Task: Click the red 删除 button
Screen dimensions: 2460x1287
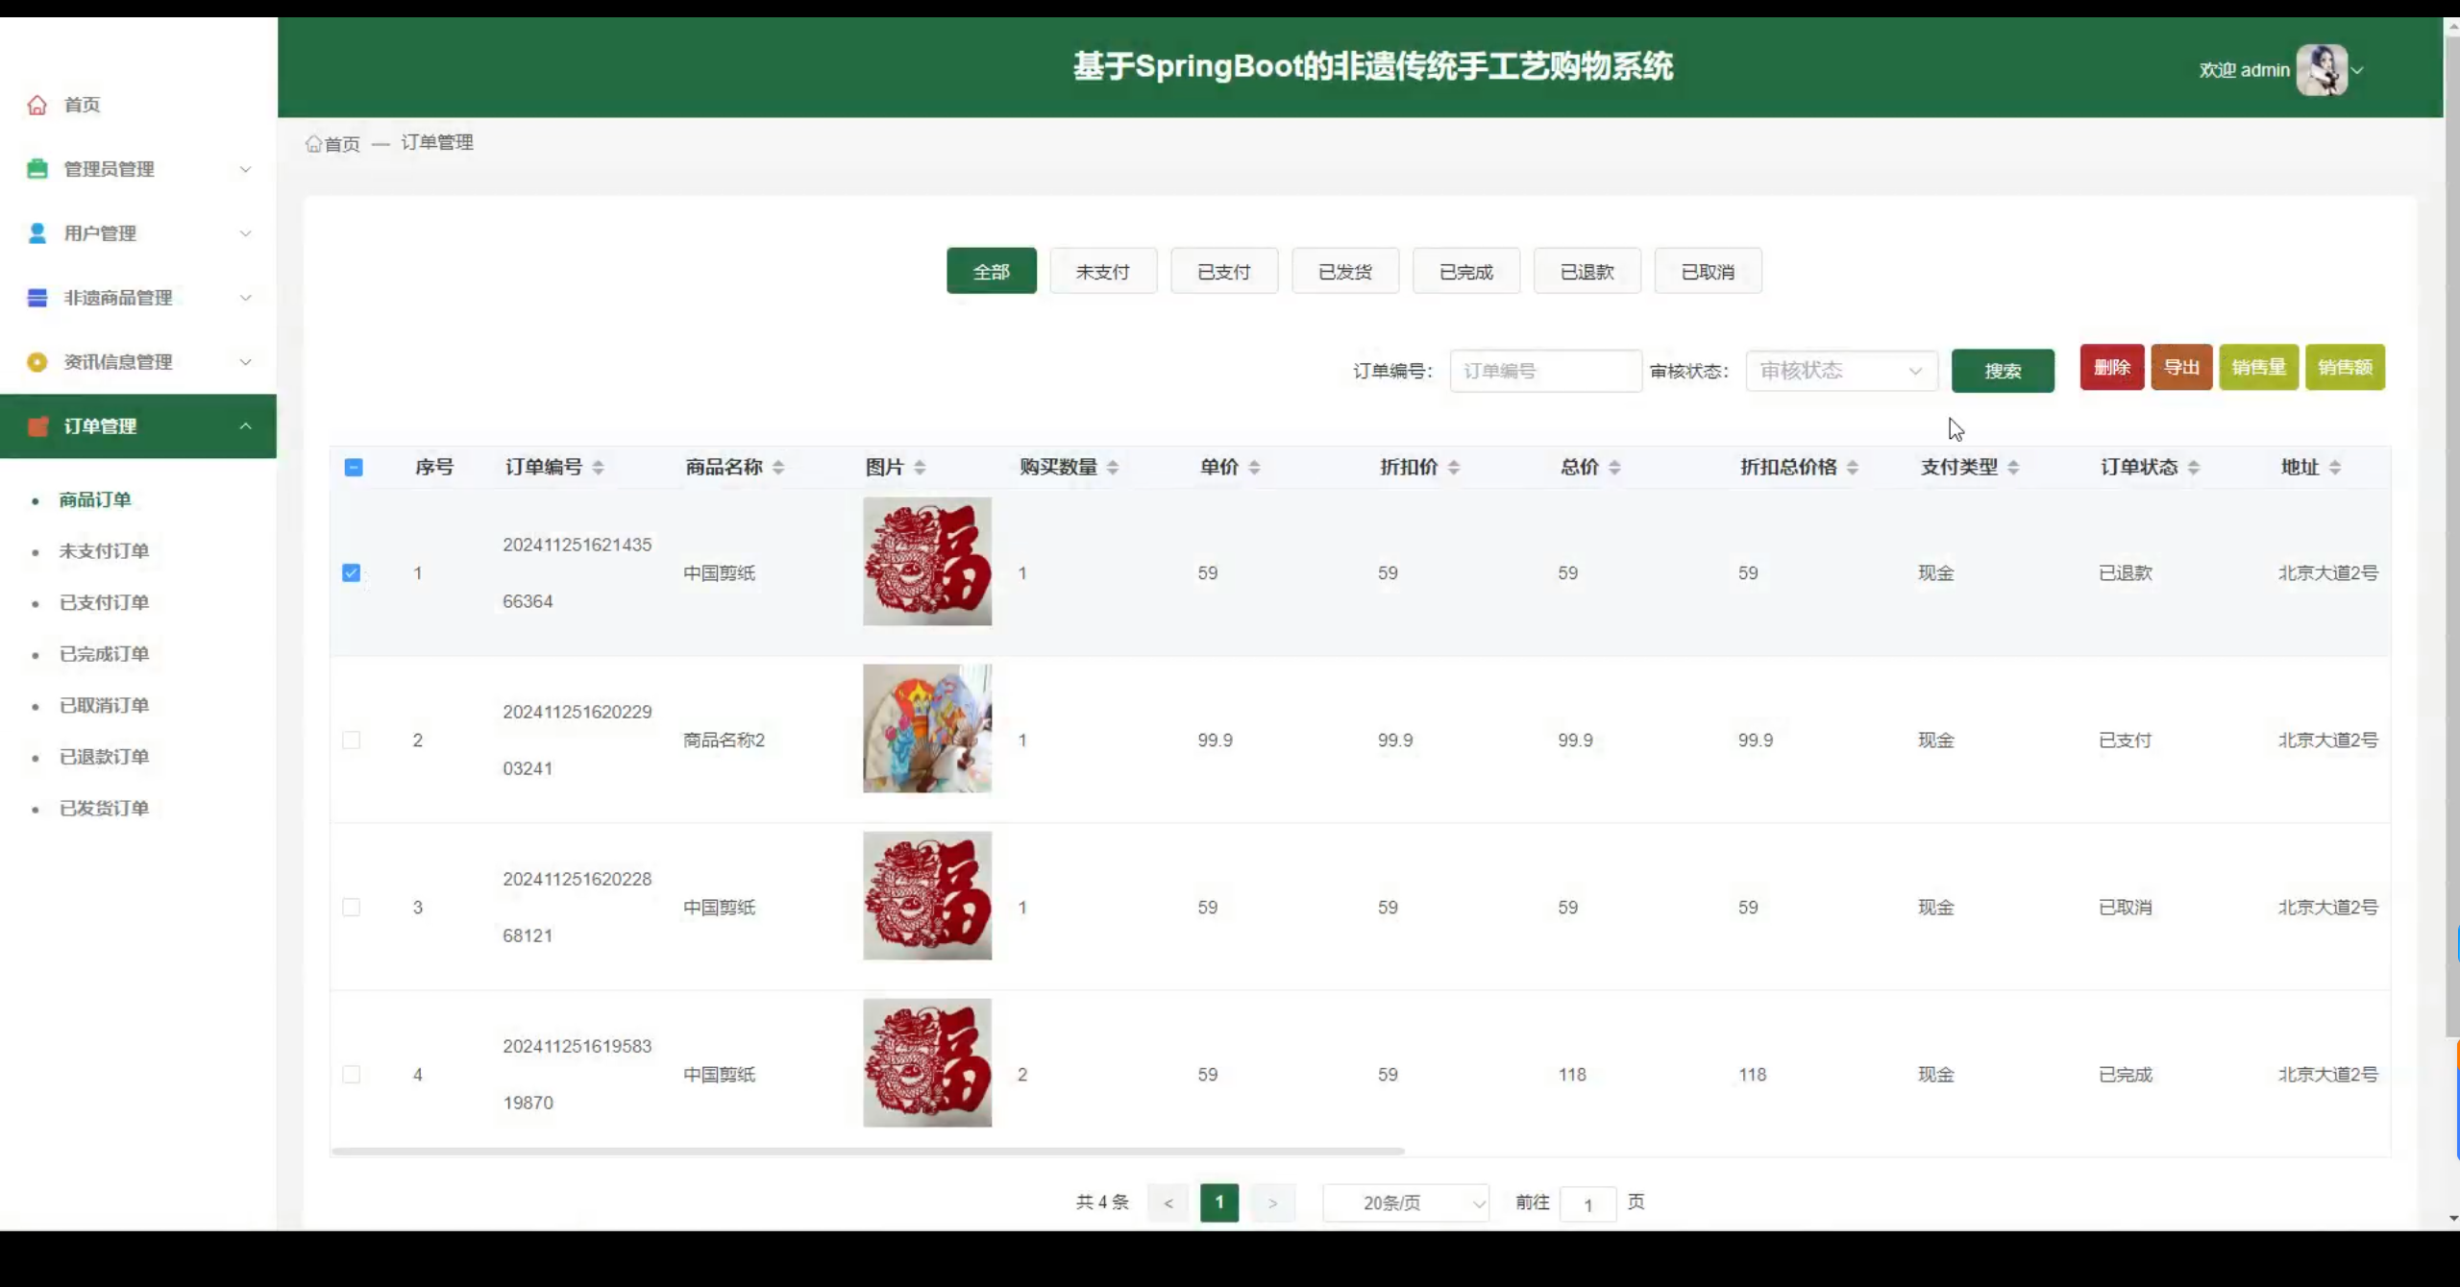Action: point(2111,368)
